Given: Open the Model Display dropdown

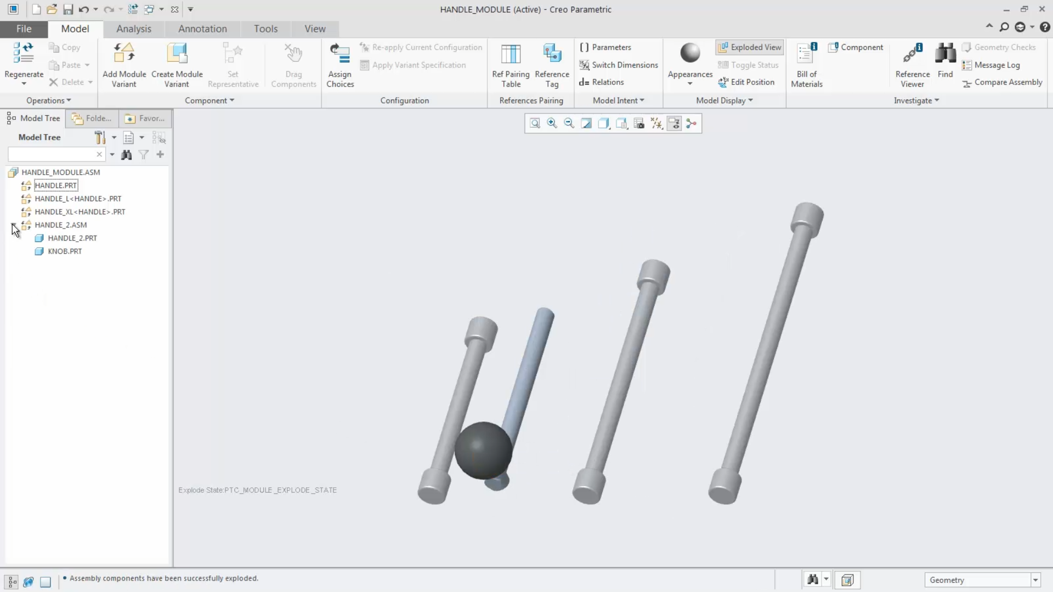Looking at the screenshot, I should point(724,100).
